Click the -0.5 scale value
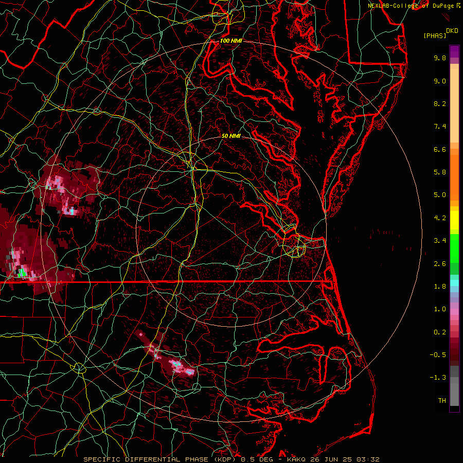Image resolution: width=463 pixels, height=463 pixels. tap(438, 355)
